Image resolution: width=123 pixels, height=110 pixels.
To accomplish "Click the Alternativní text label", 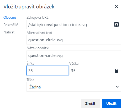I will 39,33.
